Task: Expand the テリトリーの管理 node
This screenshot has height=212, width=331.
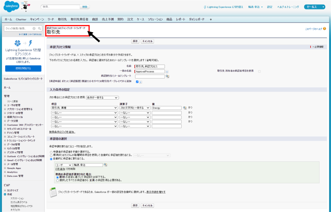Action: [x=5, y=113]
